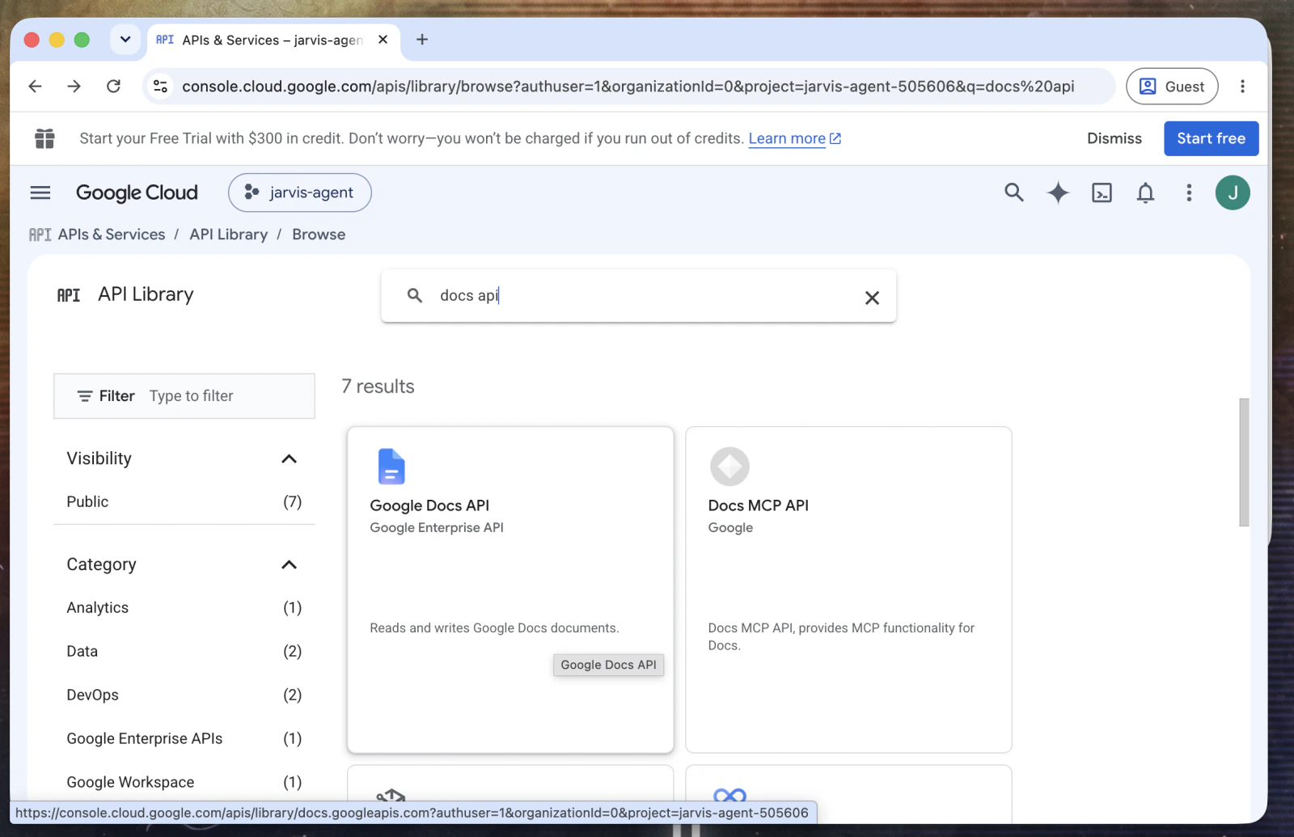1294x837 pixels.
Task: Filter by DevOps category
Action: point(184,695)
